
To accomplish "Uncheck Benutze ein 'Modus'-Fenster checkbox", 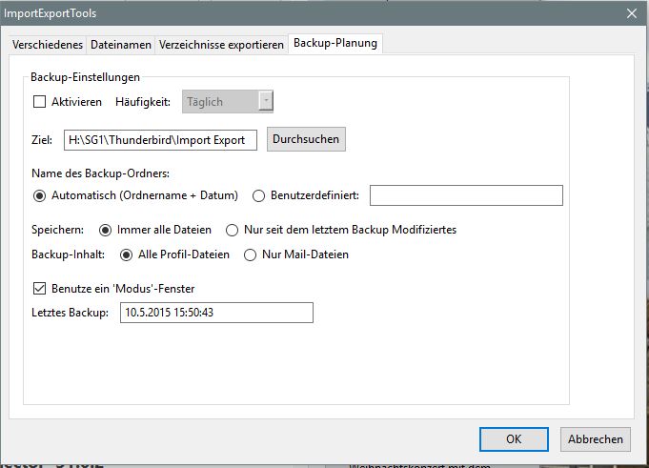I will (x=39, y=289).
